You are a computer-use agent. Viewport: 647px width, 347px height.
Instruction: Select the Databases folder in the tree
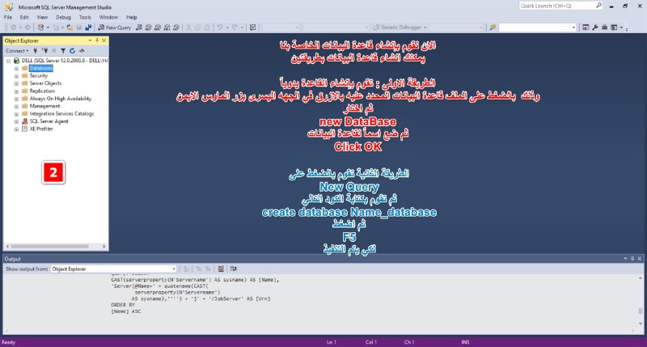[x=41, y=68]
